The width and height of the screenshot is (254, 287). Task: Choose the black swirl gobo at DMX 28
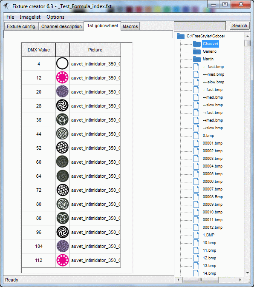coord(62,106)
